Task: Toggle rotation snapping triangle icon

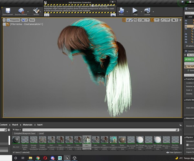Action: 152,20
